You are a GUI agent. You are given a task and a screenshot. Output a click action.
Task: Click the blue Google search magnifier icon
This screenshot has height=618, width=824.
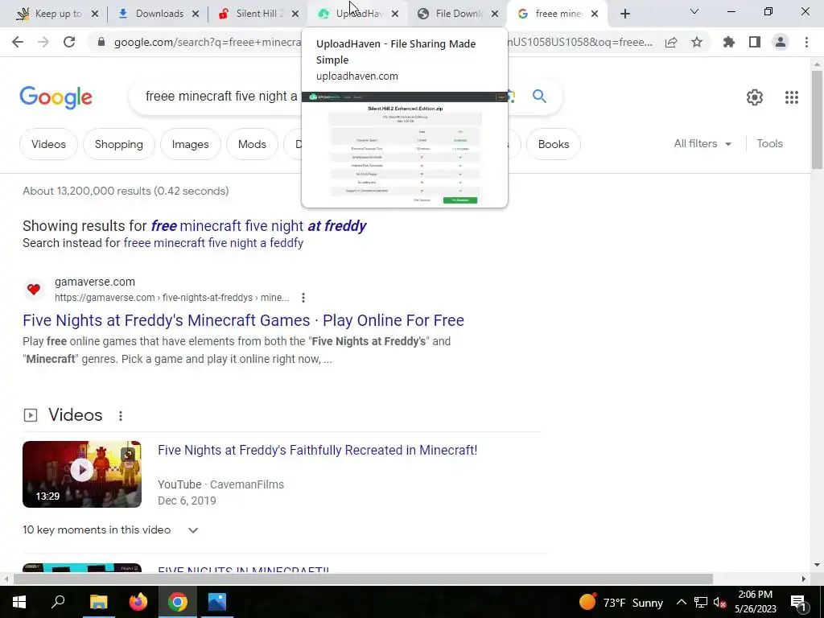point(539,97)
